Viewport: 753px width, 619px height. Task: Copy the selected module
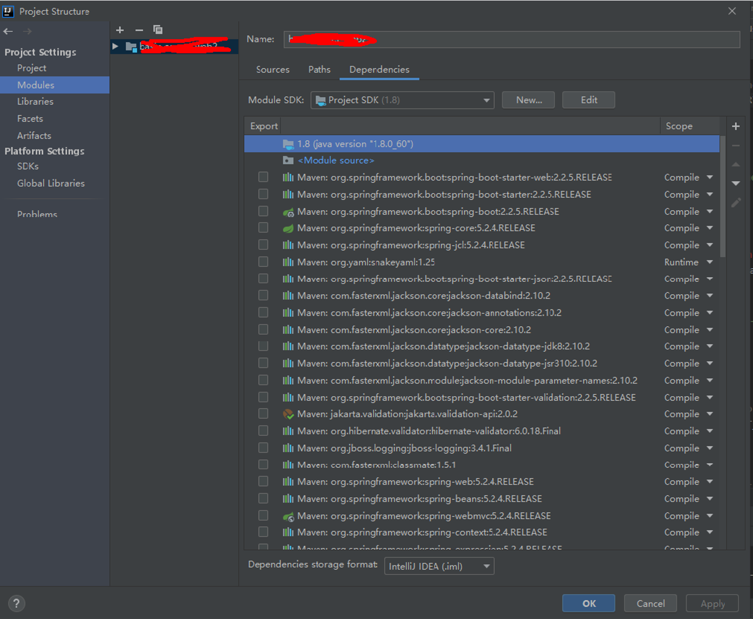tap(158, 30)
